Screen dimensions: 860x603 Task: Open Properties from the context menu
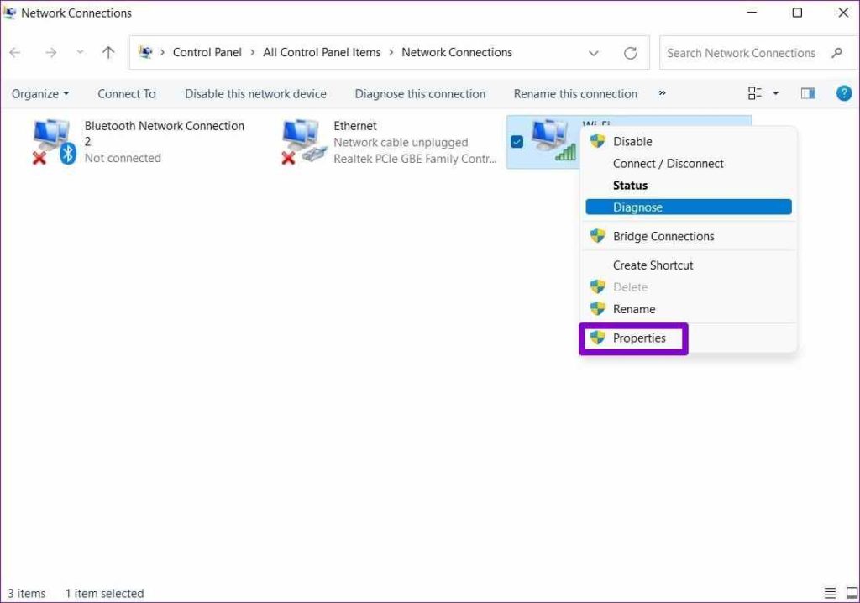click(x=689, y=338)
